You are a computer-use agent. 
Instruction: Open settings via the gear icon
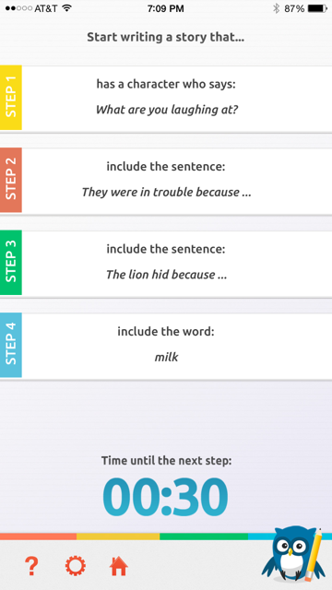point(76,566)
